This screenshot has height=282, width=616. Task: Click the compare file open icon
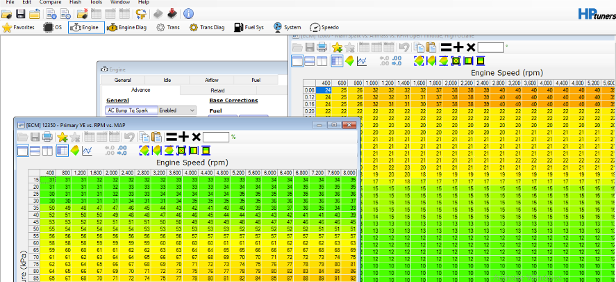click(82, 15)
